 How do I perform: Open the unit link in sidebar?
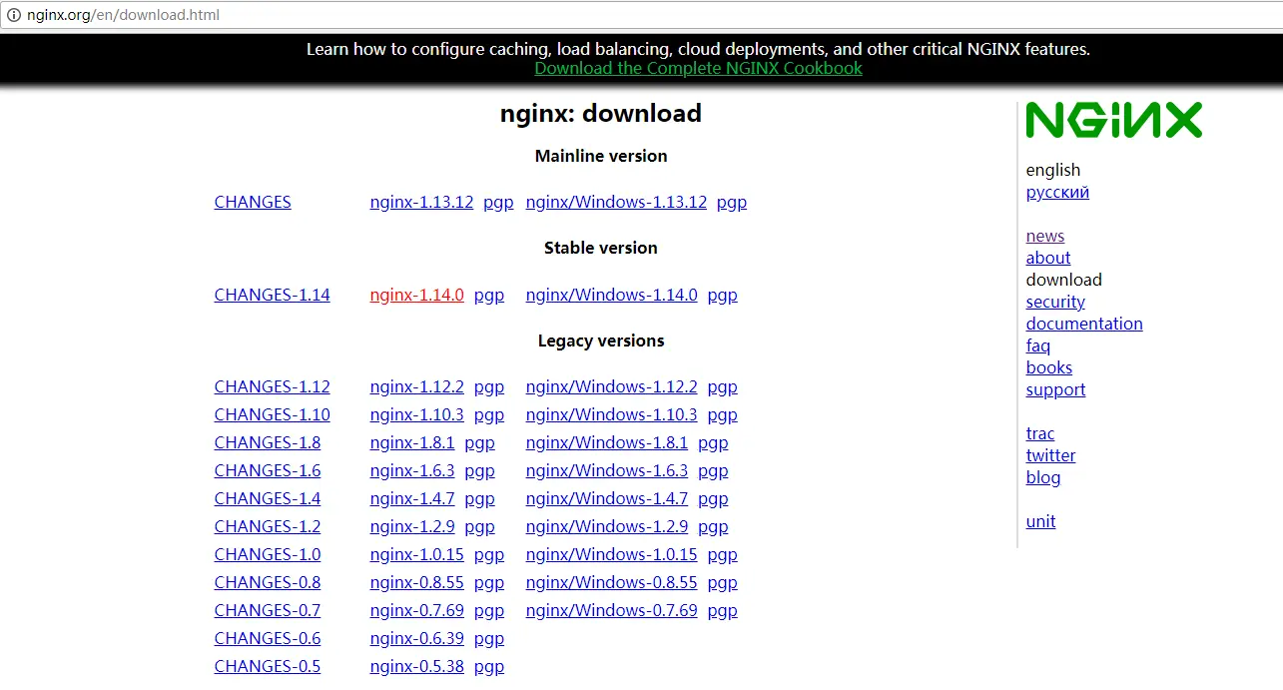click(1040, 521)
